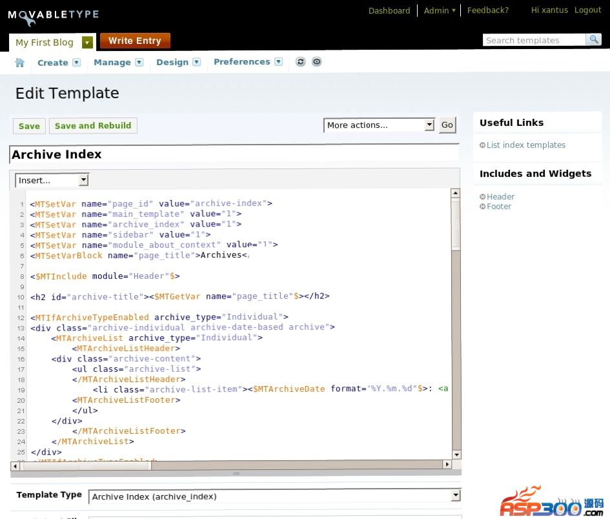Click the Movable Type logo
Image resolution: width=610 pixels, height=519 pixels.
(x=53, y=15)
